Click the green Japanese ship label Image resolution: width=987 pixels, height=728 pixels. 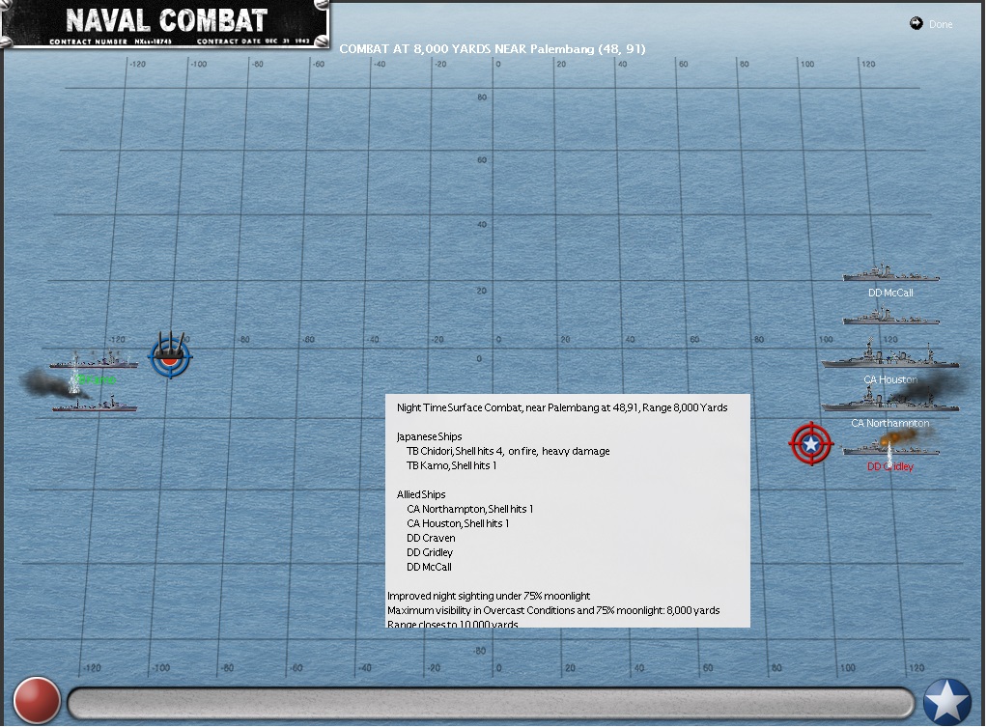[x=96, y=380]
